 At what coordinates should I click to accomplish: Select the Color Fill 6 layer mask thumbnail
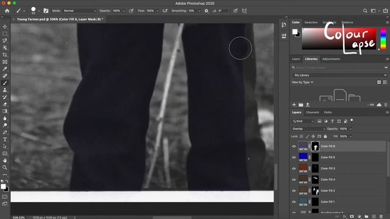(315, 146)
